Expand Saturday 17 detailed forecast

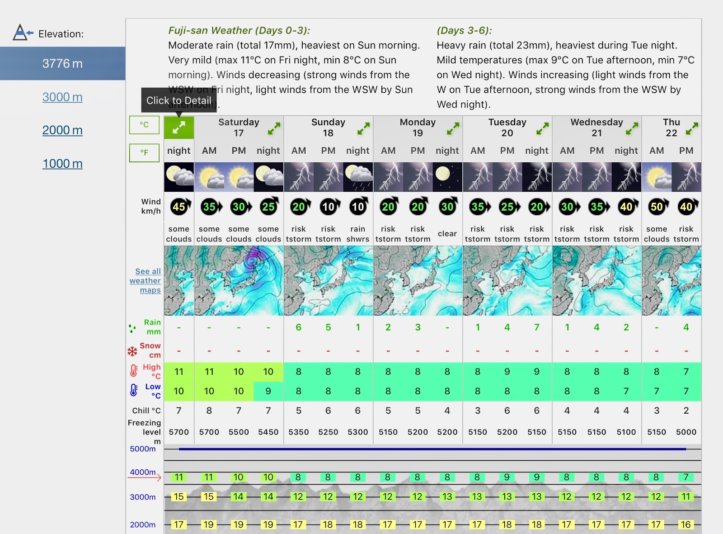click(x=274, y=129)
